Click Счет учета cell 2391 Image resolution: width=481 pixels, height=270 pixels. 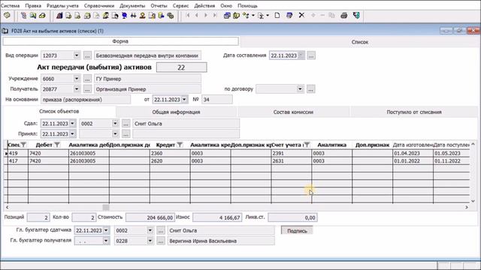coord(291,153)
